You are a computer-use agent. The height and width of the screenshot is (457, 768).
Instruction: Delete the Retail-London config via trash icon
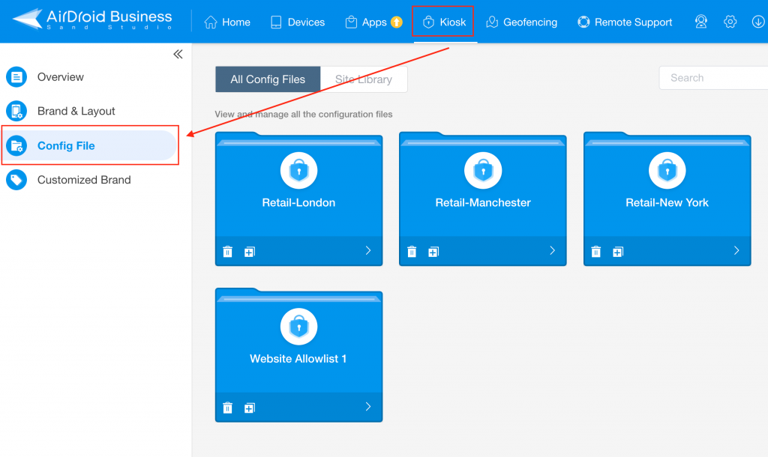tap(228, 252)
